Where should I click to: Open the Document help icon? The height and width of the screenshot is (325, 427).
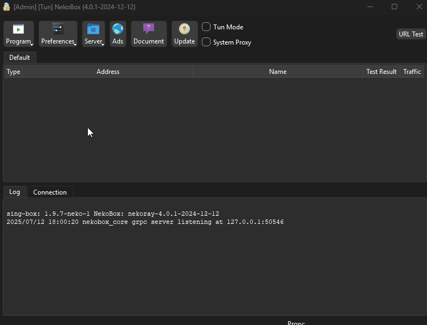coord(149,29)
